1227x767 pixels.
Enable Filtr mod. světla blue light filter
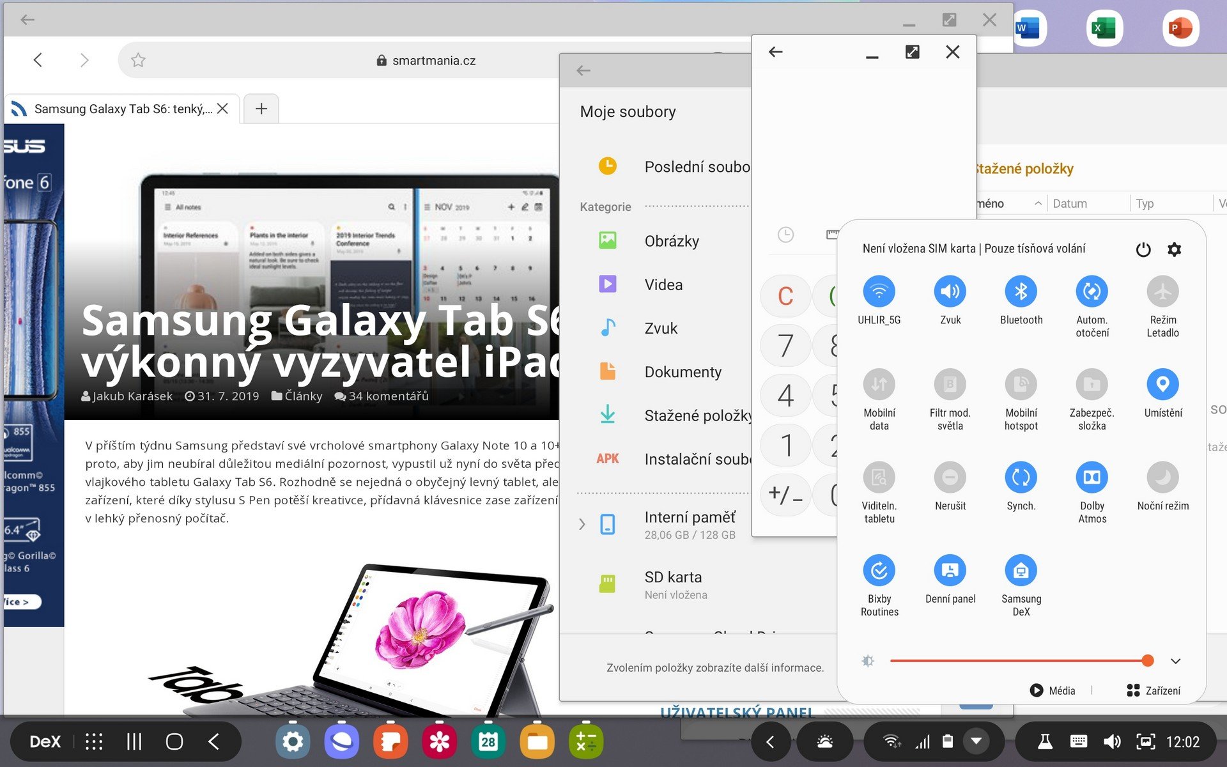[950, 384]
